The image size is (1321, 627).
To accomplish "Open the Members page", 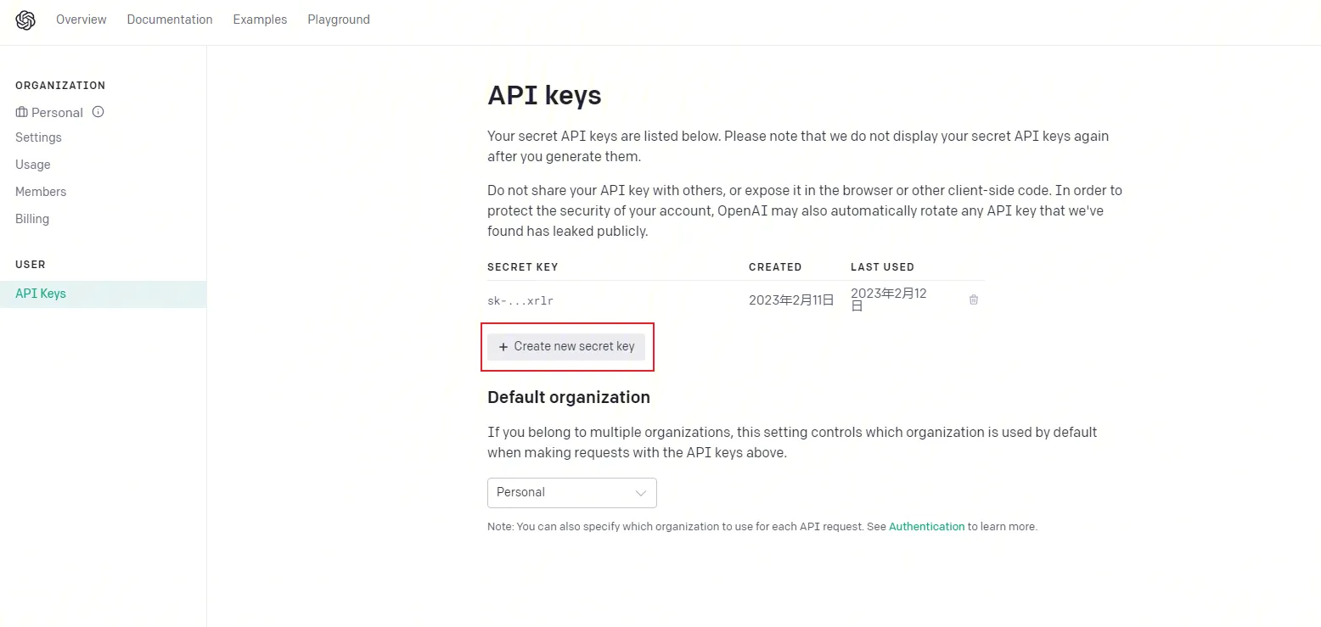I will click(41, 192).
